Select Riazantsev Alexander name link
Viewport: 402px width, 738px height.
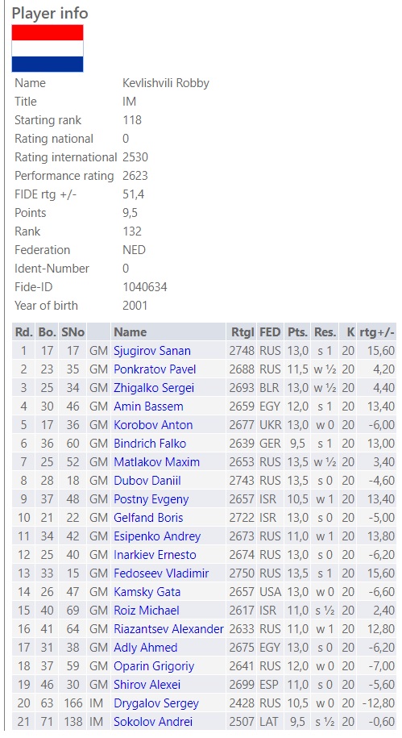click(x=168, y=629)
